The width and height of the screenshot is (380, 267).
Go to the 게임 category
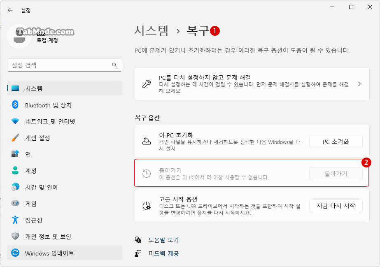[x=65, y=203]
